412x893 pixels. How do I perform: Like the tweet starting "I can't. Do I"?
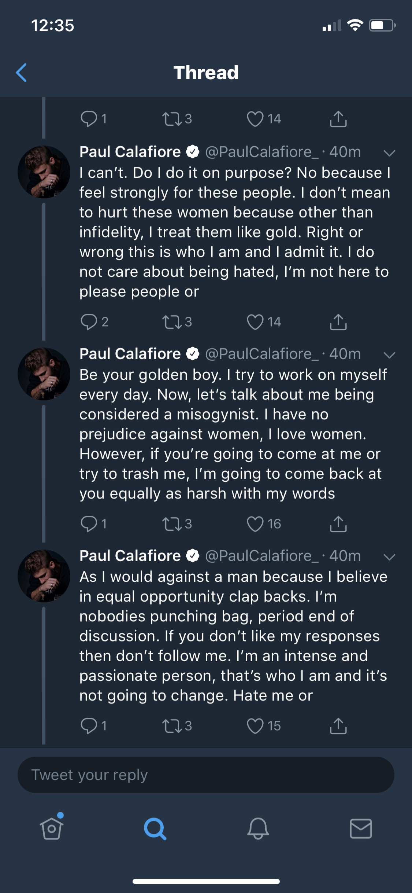(x=255, y=322)
